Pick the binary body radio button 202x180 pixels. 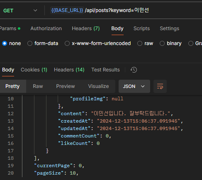[162, 43]
